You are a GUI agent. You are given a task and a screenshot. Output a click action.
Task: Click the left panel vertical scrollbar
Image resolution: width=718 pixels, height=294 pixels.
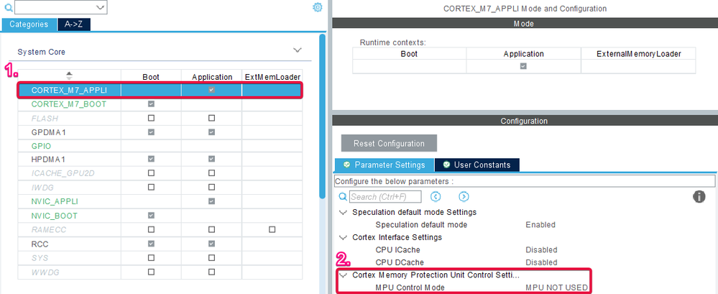323,116
